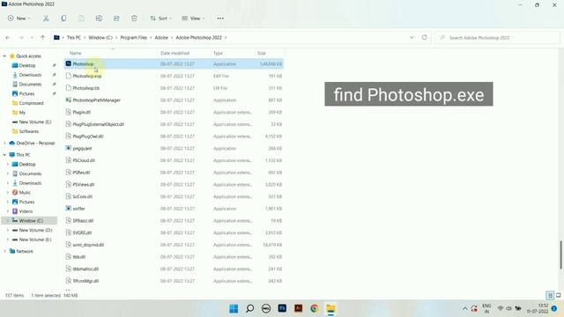Viewport: 564px width, 317px height.
Task: Click the Wi-Fi network tray icon
Action: coord(500,308)
